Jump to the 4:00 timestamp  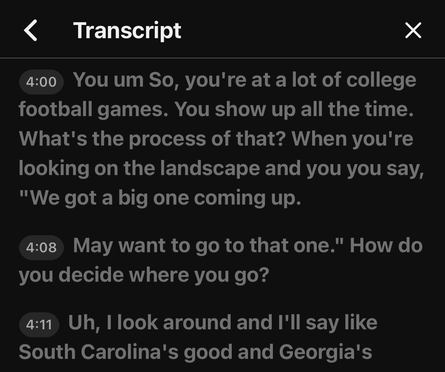(42, 81)
